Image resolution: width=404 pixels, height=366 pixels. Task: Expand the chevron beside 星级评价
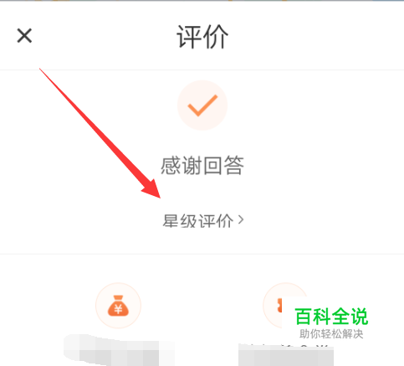pyautogui.click(x=241, y=220)
